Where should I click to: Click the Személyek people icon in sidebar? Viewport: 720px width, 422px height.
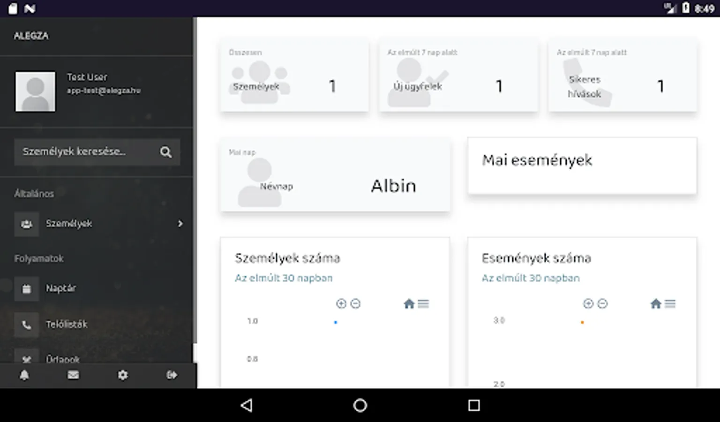click(x=27, y=224)
